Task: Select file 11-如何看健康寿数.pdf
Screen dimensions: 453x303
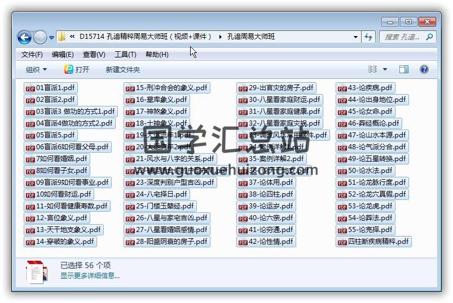Action: point(67,206)
